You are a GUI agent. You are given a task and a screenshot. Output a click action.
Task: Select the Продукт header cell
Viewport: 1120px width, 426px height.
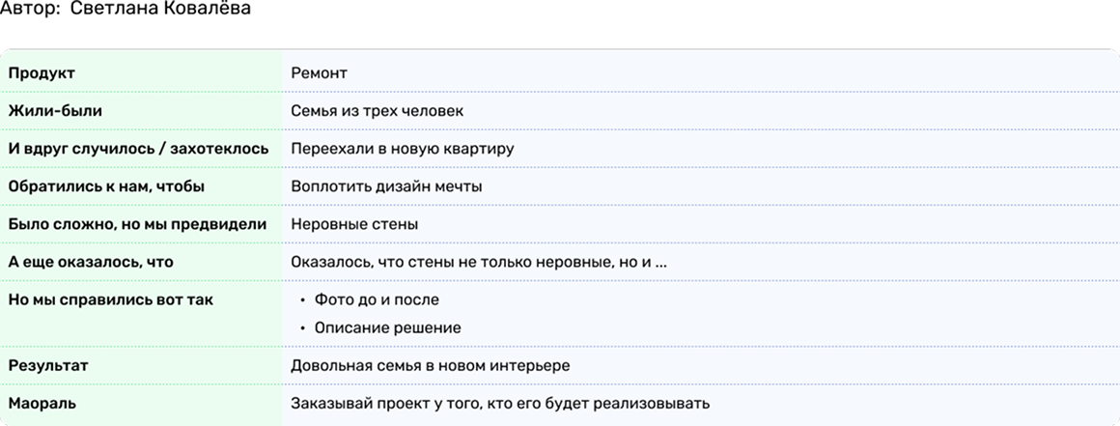click(x=42, y=73)
